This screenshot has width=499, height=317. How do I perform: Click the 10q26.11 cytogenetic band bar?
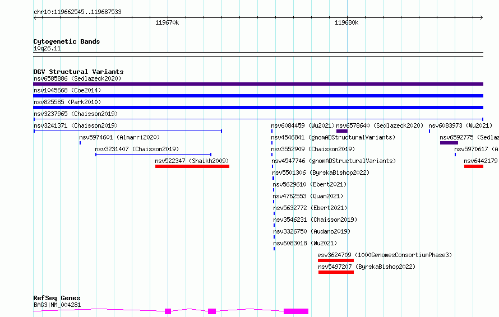coord(258,54)
